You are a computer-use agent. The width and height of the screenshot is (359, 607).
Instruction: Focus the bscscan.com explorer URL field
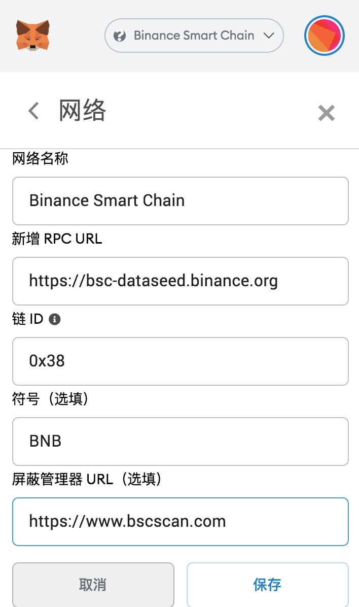pyautogui.click(x=180, y=521)
